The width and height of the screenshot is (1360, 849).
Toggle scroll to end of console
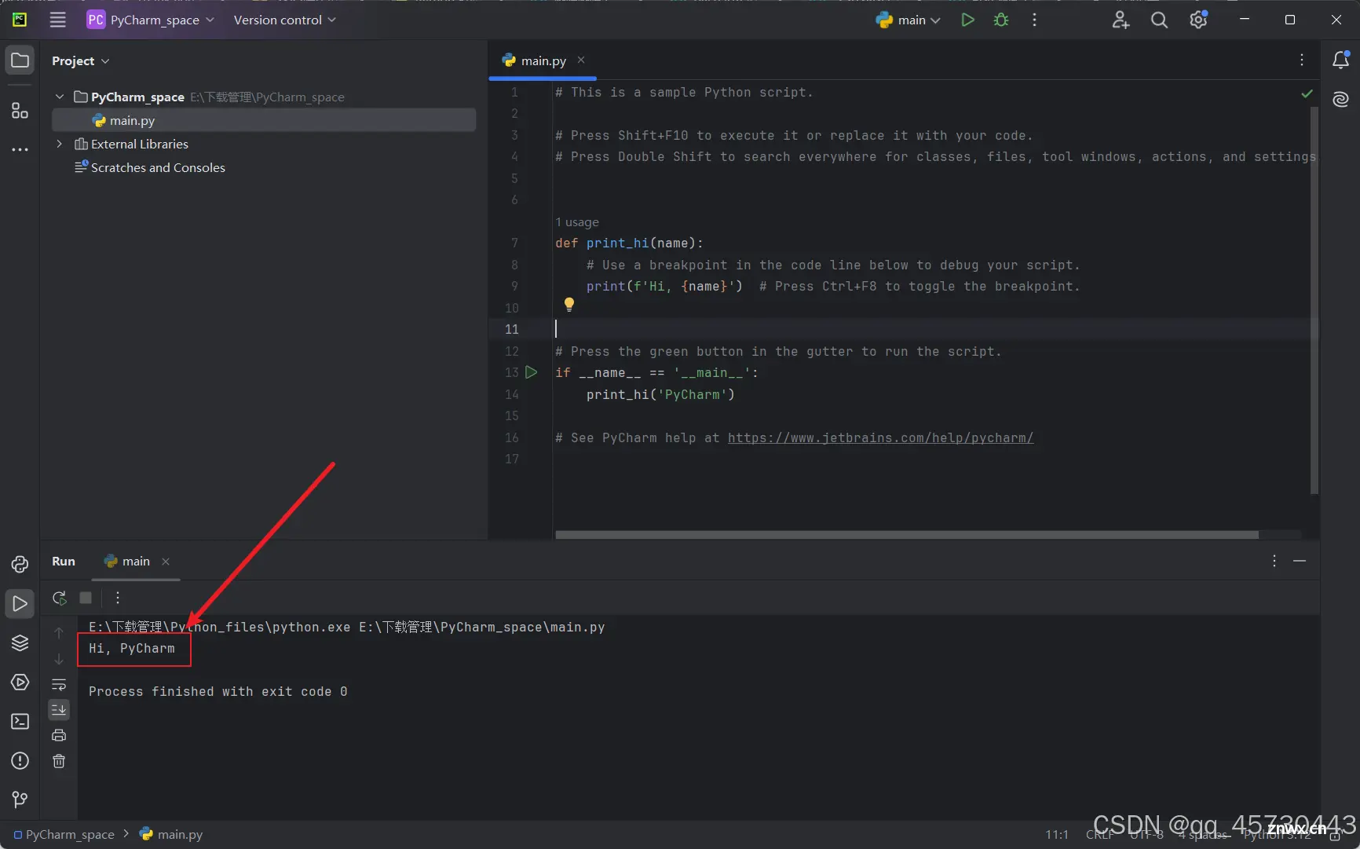coord(59,710)
